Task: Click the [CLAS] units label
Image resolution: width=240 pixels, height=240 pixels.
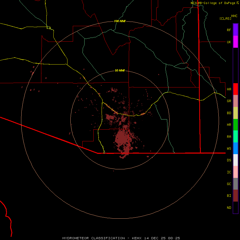Action: 225,18
